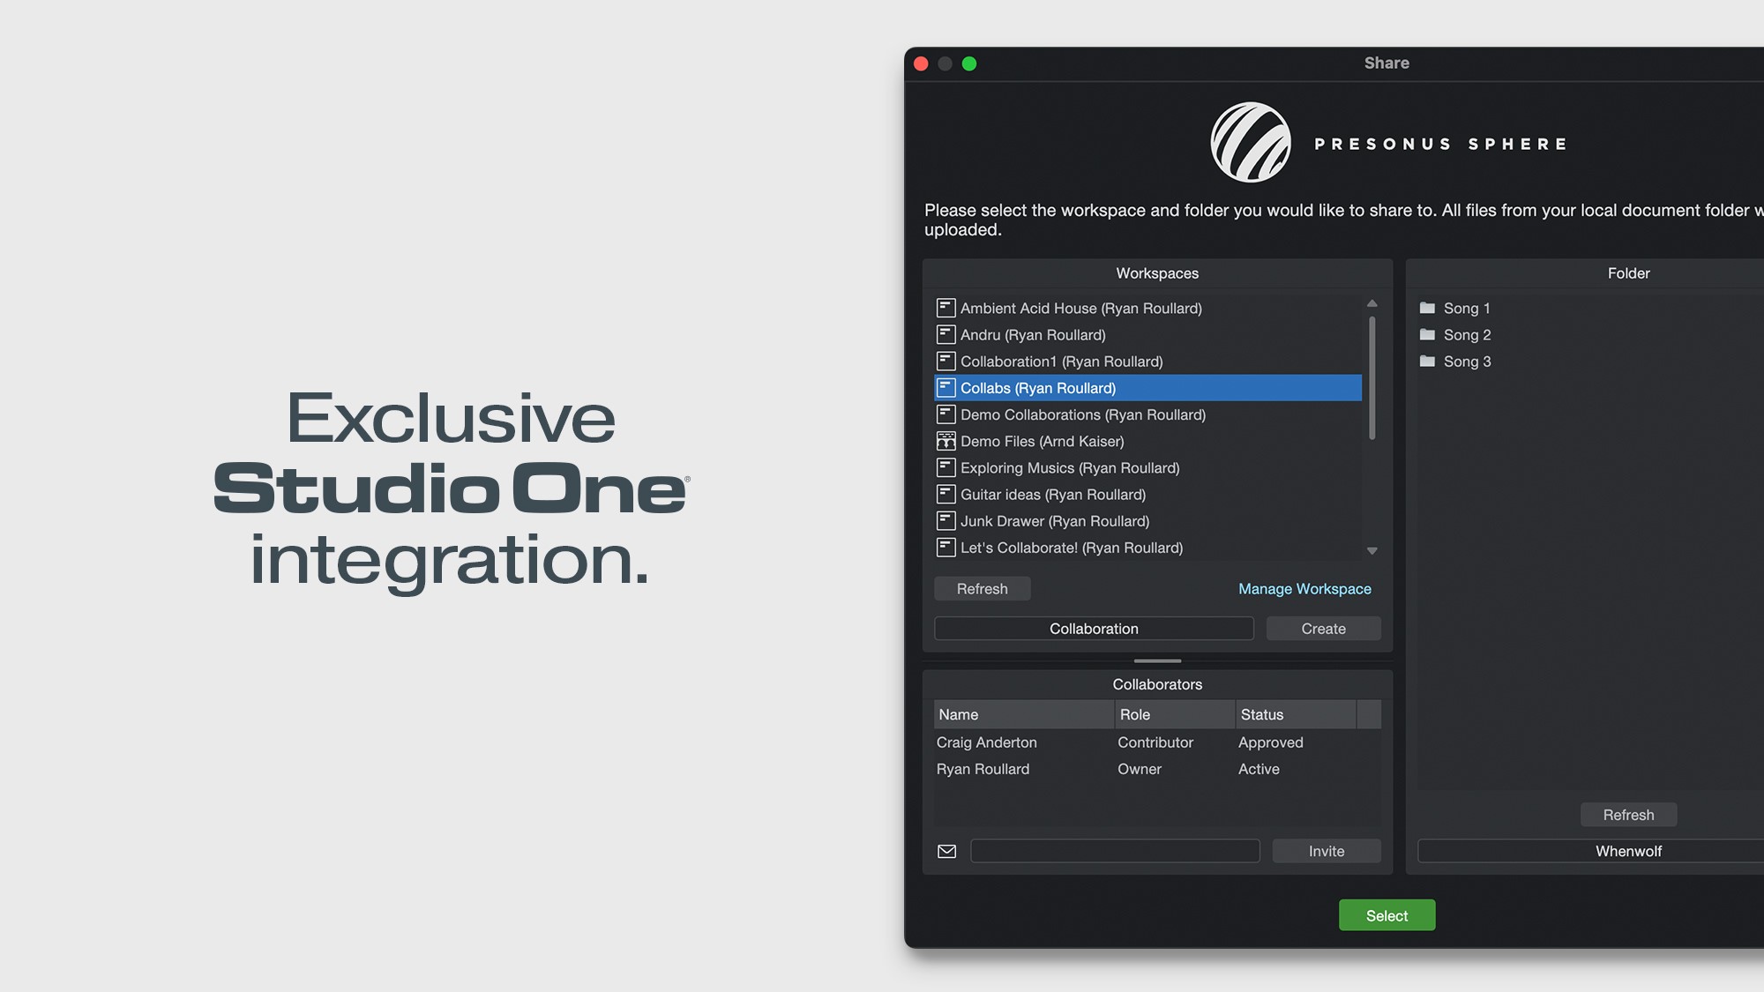Click the Guitar Ideas workspace folder icon
This screenshot has width=1764, height=992.
tap(945, 494)
